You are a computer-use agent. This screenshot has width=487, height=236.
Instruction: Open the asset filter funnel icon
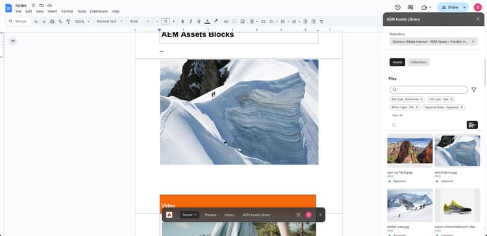473,89
